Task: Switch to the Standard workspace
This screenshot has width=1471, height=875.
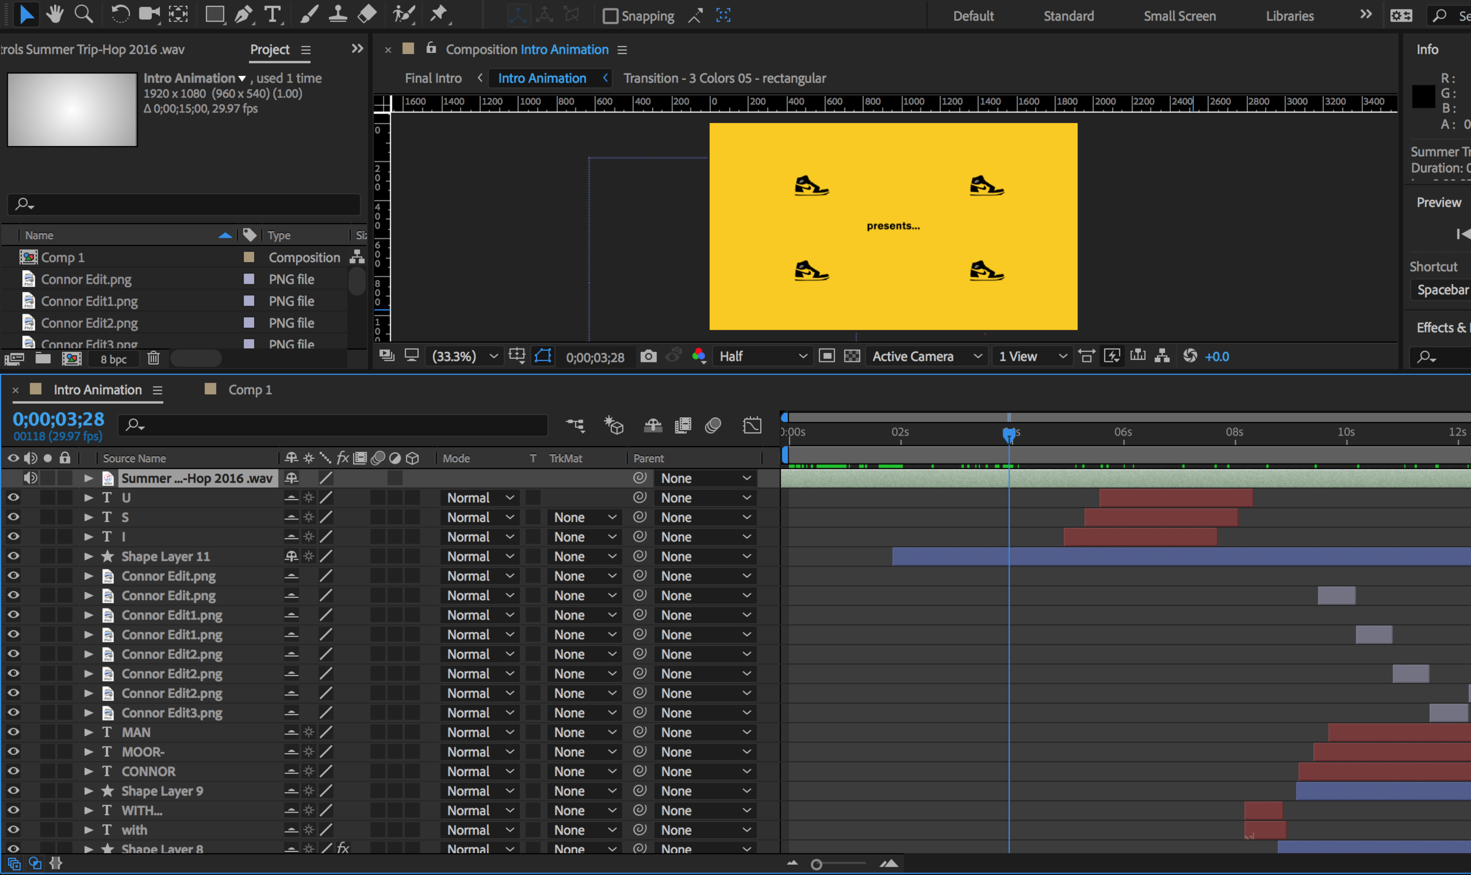Action: coord(1069,16)
